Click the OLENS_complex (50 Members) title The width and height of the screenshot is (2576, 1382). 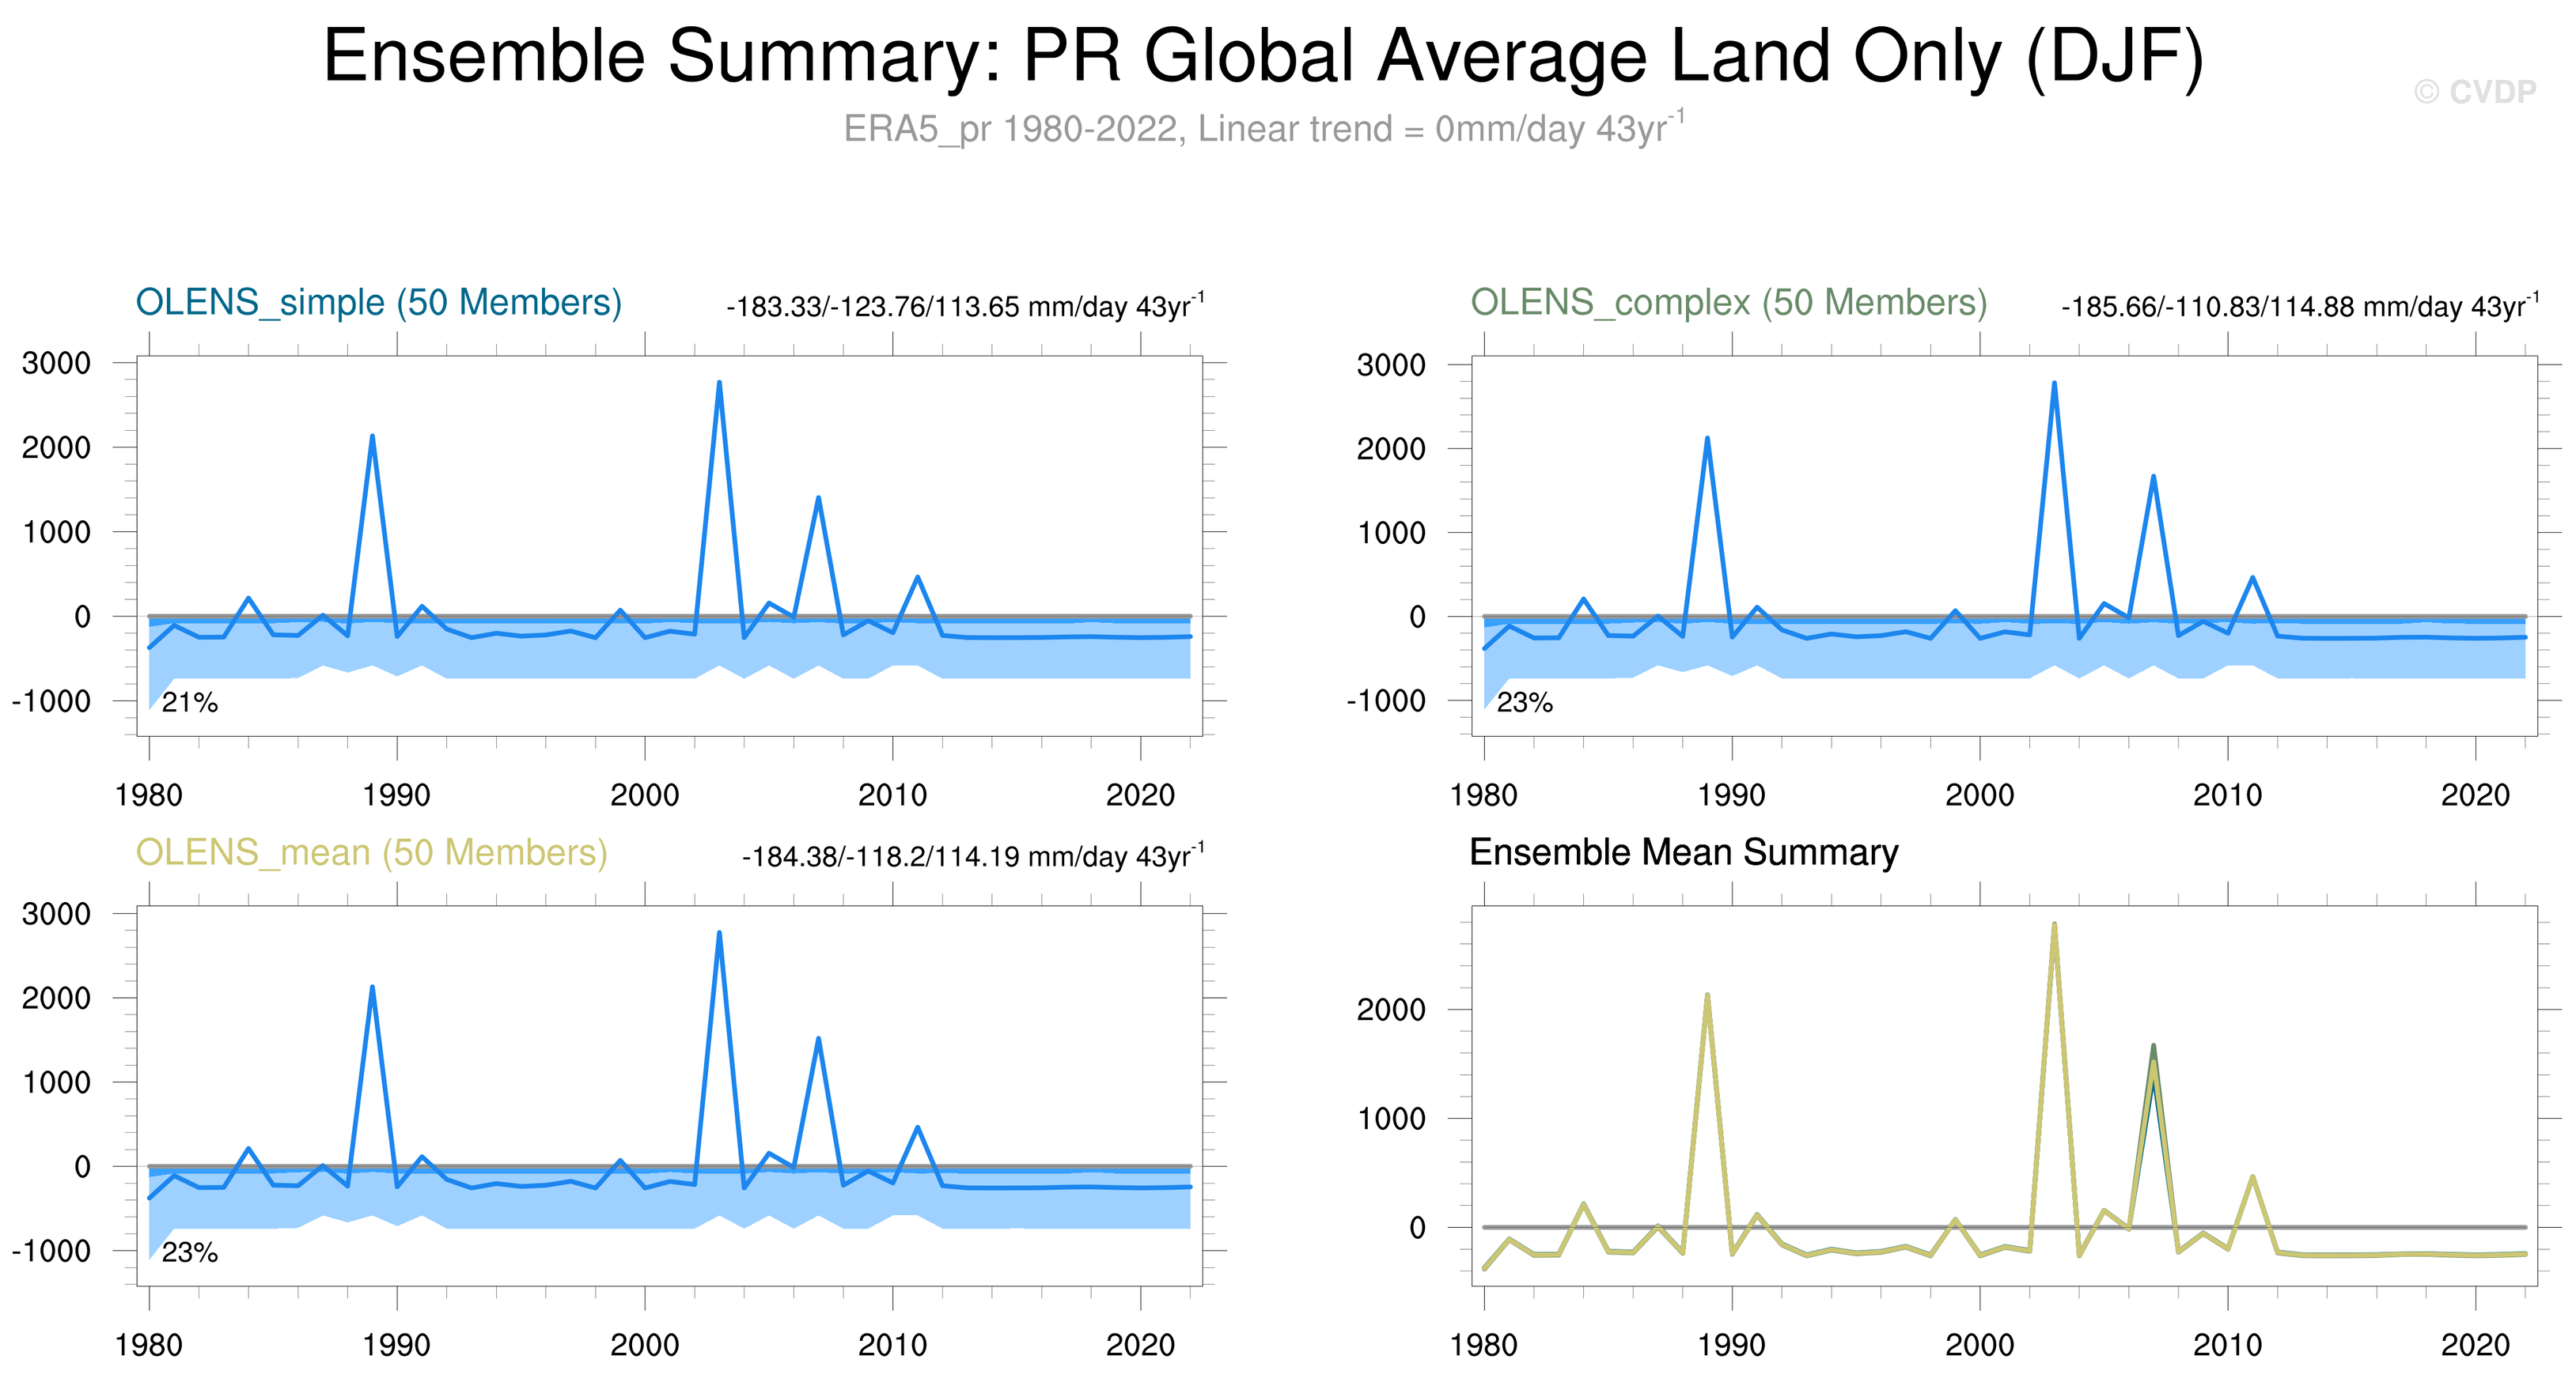click(1728, 302)
